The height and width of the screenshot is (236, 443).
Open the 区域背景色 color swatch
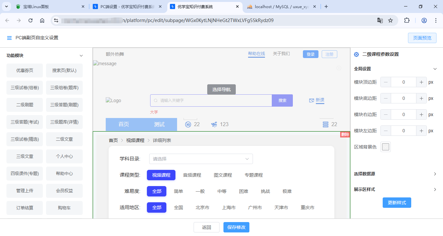[385, 147]
